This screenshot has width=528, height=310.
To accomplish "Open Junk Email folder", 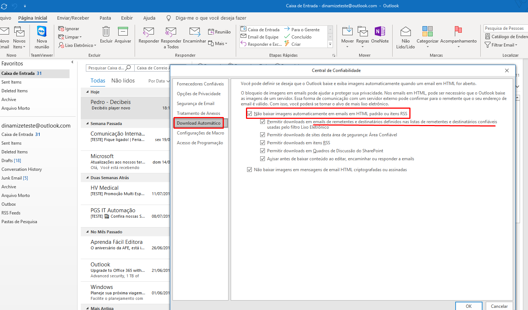I will tap(15, 178).
